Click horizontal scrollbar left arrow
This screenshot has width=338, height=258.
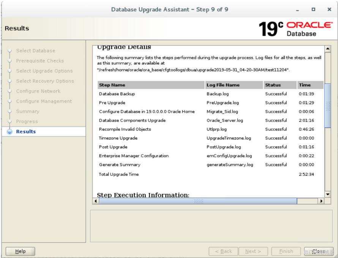96,201
